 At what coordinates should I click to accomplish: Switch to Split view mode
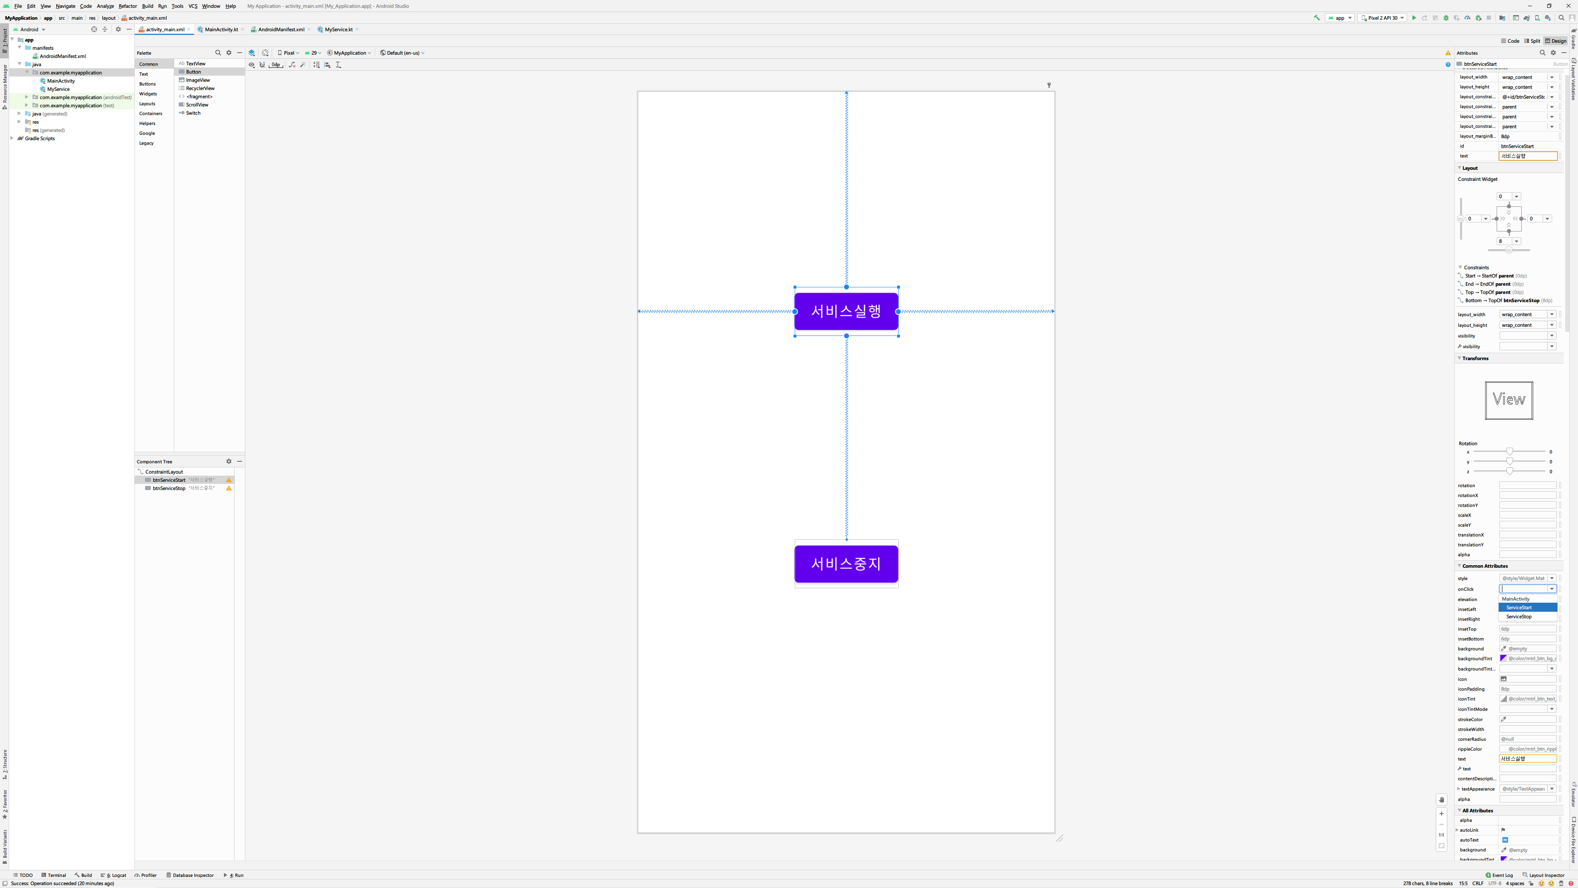tap(1532, 41)
